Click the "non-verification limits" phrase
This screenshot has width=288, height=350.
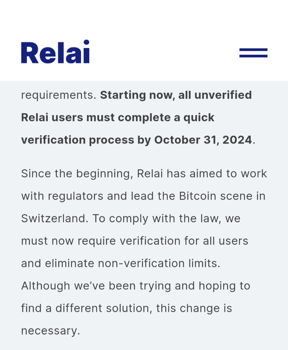tap(159, 263)
